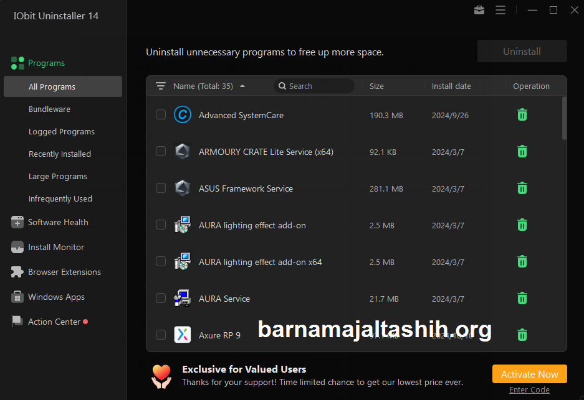Click the heart in hands promo icon
This screenshot has height=400, width=584.
[161, 376]
